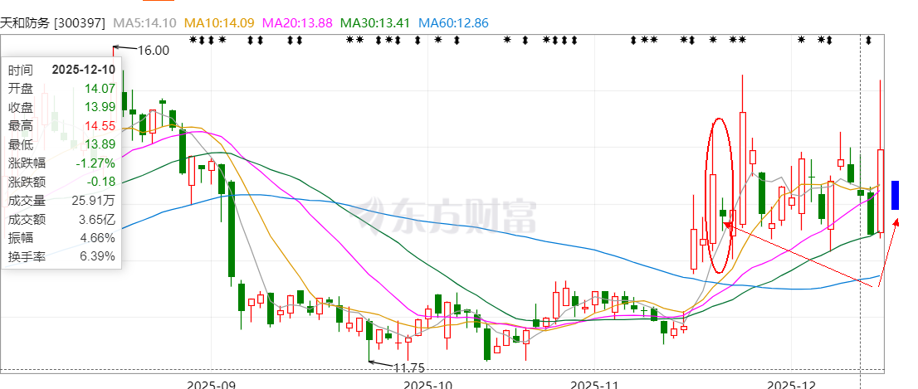918x389 pixels.
Task: Click the 2025-11 date axis label
Action: [x=594, y=384]
